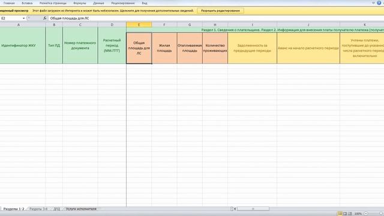384x216 pixels.
Task: Select the Расчетный период (ММ.ГГГГ) cell
Action: tap(112, 46)
